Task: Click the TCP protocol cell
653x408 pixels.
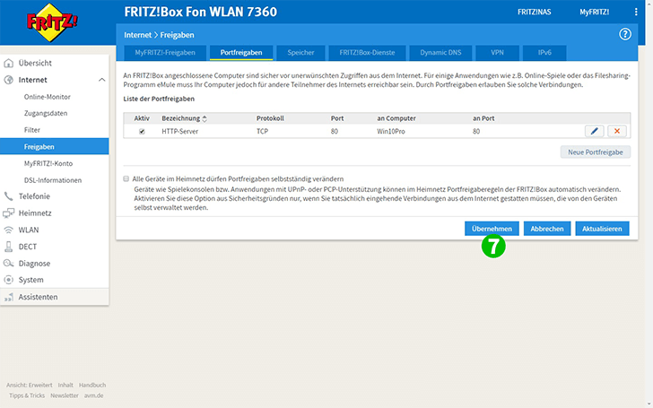Action: 262,131
